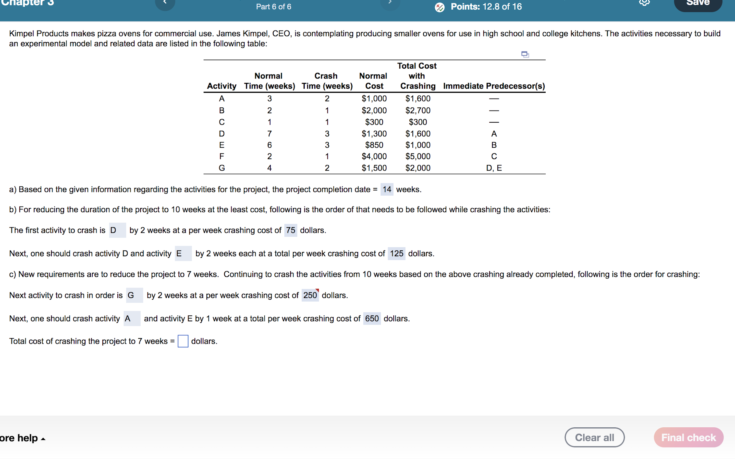Click the Part 6 of 6 label
Image resolution: width=735 pixels, height=459 pixels.
pos(273,7)
